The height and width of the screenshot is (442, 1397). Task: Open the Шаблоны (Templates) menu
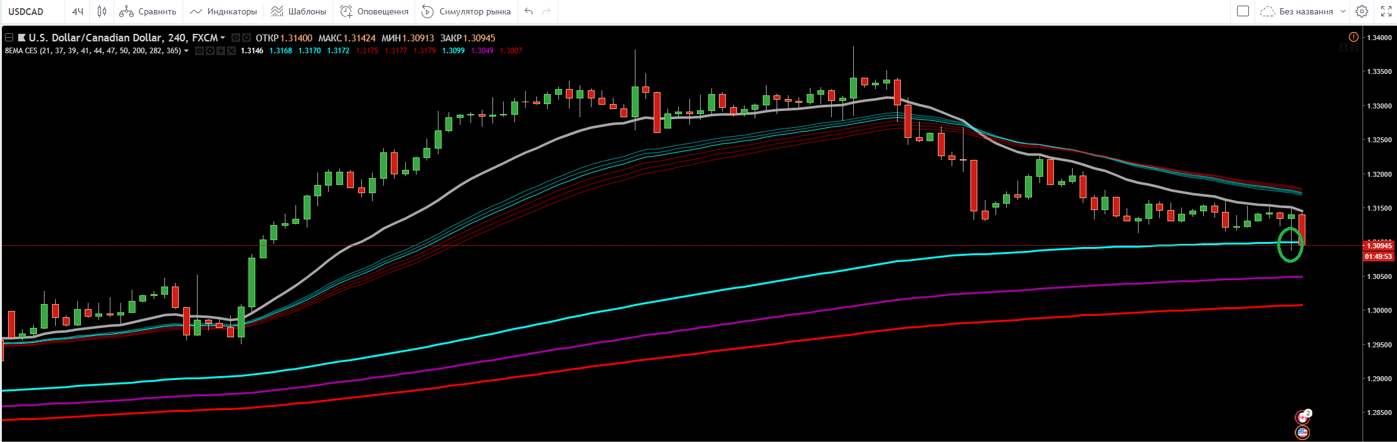point(299,11)
